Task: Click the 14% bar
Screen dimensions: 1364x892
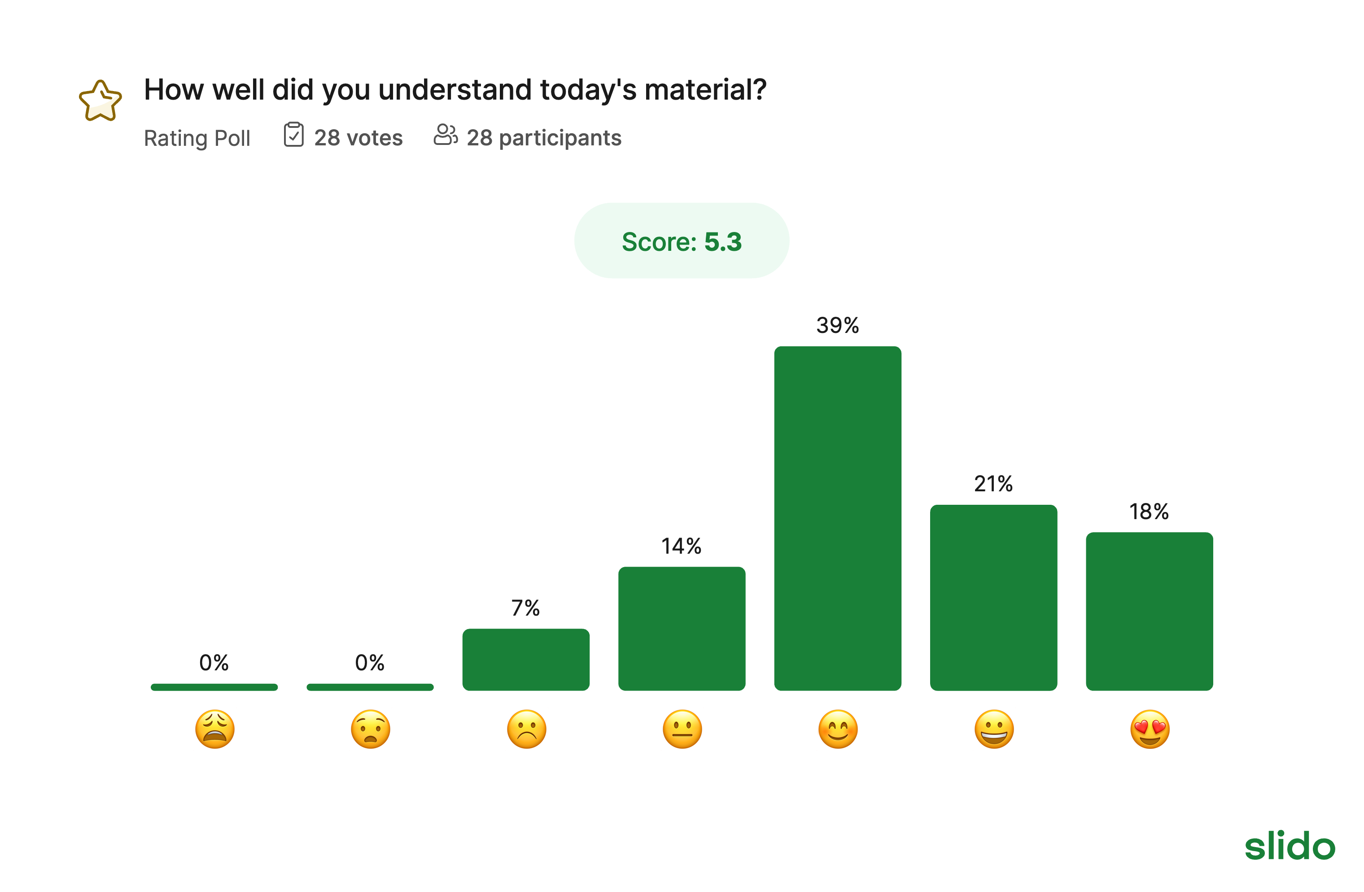Action: point(682,628)
